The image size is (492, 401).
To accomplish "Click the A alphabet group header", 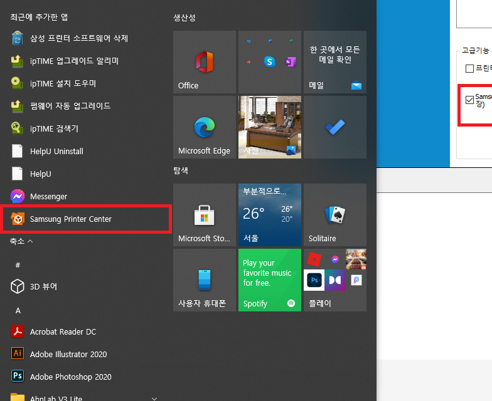I will pos(18,311).
